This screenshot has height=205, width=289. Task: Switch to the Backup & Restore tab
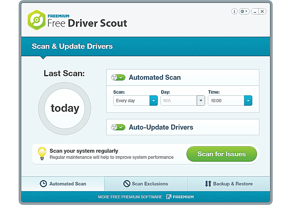(x=229, y=184)
